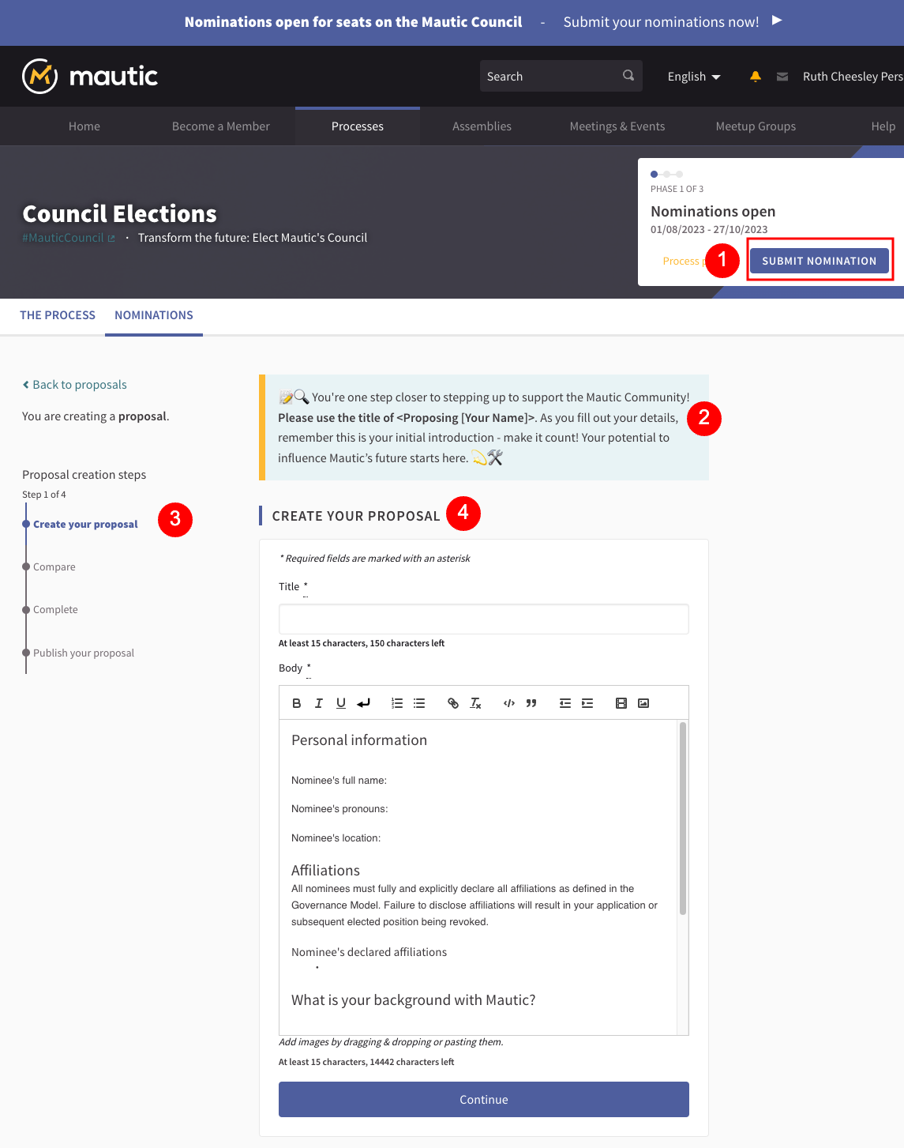Click the body editor vertical scrollbar

(683, 818)
